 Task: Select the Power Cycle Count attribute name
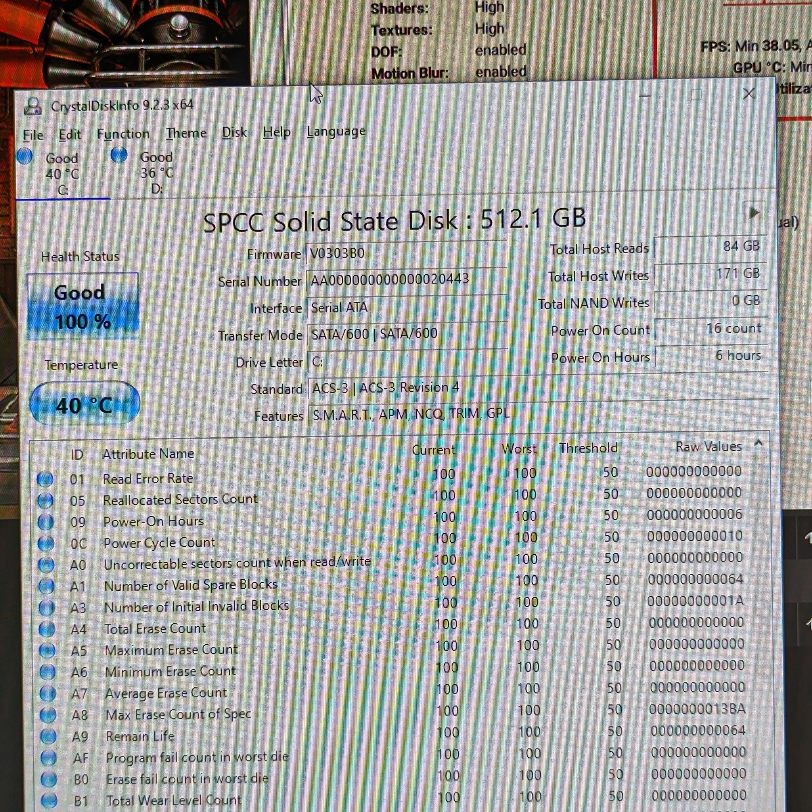(x=159, y=543)
